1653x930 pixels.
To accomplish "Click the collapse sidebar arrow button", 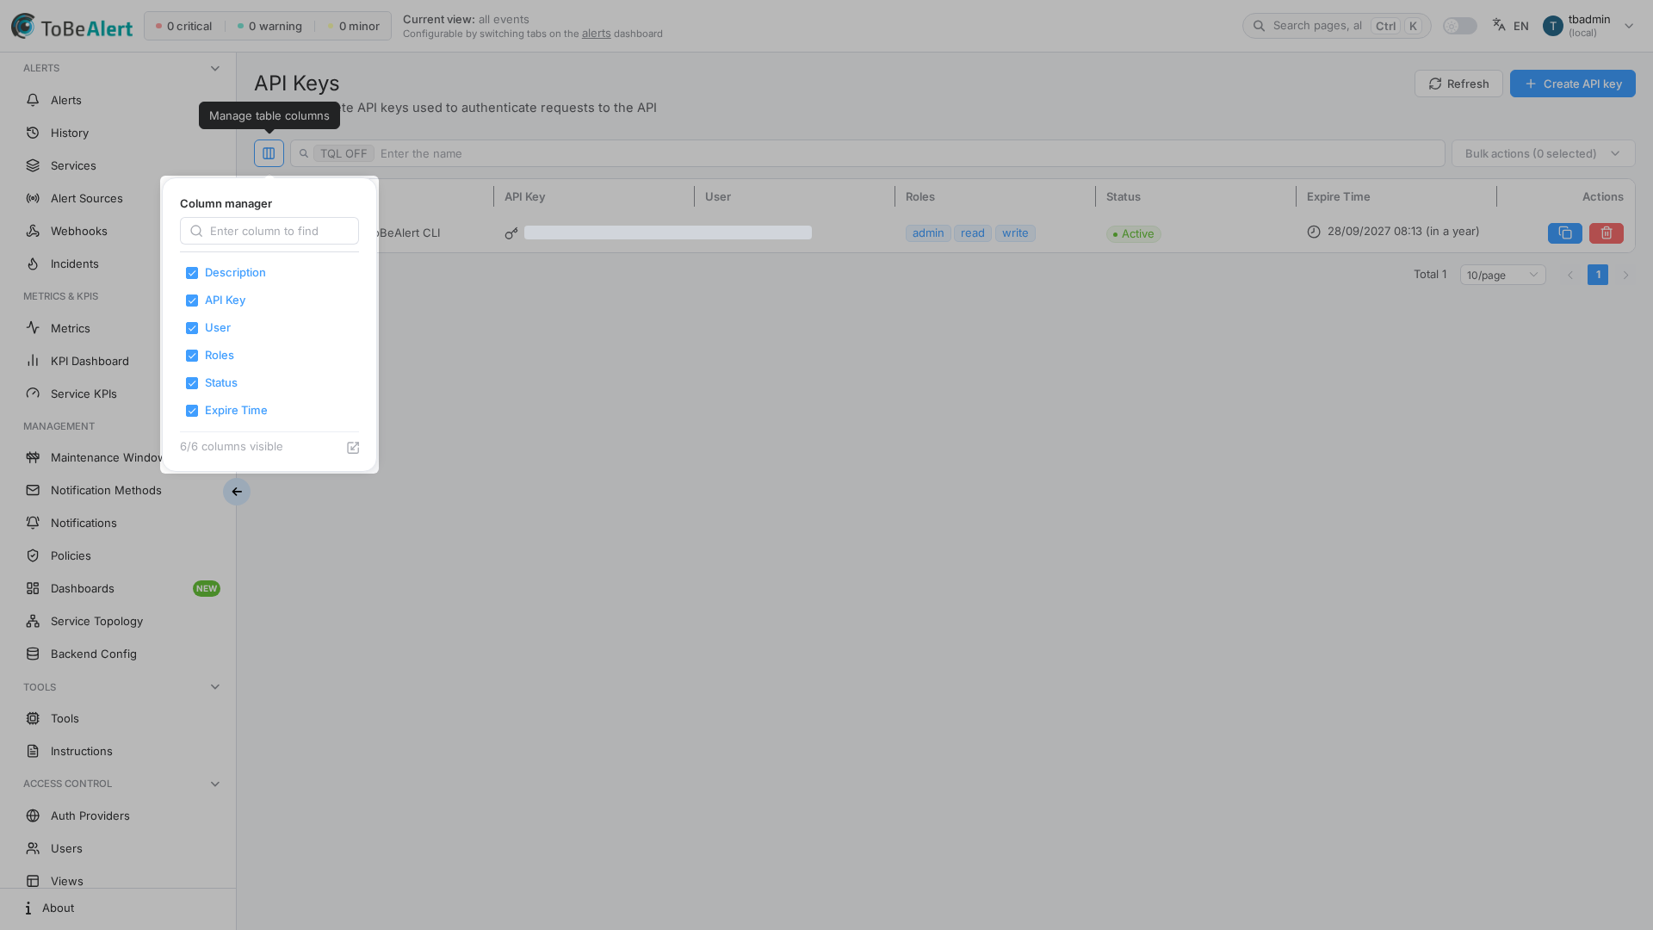I will tap(237, 492).
